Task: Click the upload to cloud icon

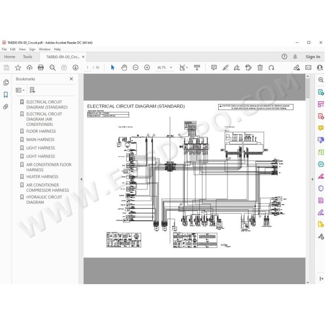Action: coord(29,68)
